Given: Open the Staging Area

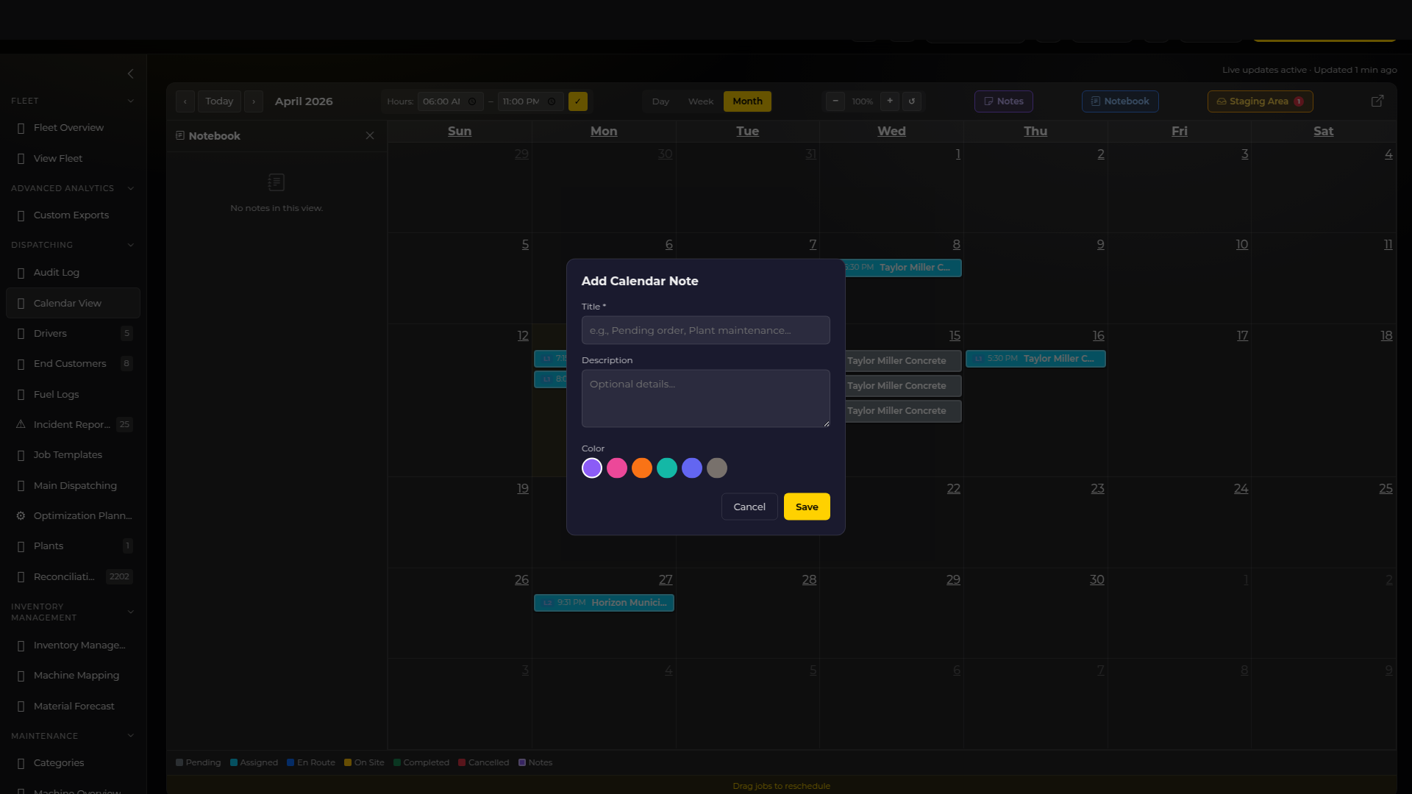Looking at the screenshot, I should tap(1259, 101).
